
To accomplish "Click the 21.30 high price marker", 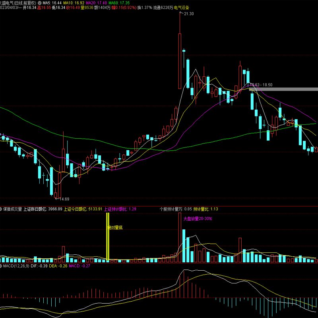I will click(x=188, y=14).
